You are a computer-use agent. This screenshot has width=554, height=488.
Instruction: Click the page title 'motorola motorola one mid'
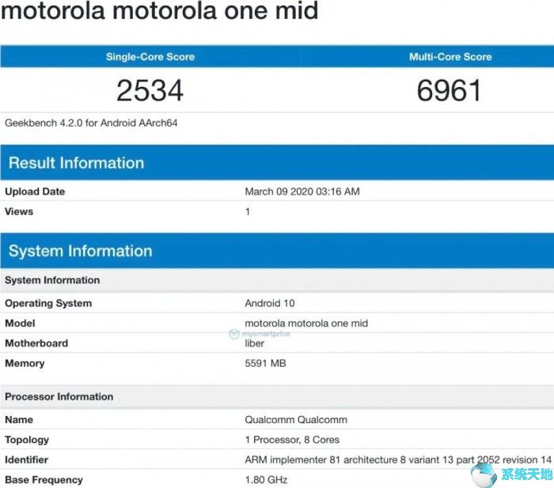160,10
